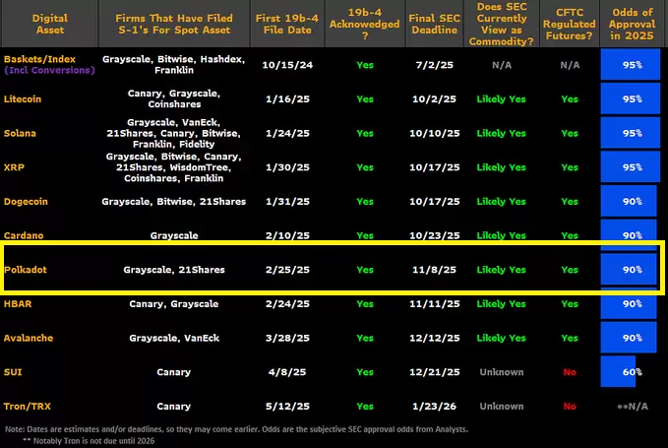Click the 4/8/25 file date for SUI
This screenshot has width=668, height=448.
click(x=287, y=372)
